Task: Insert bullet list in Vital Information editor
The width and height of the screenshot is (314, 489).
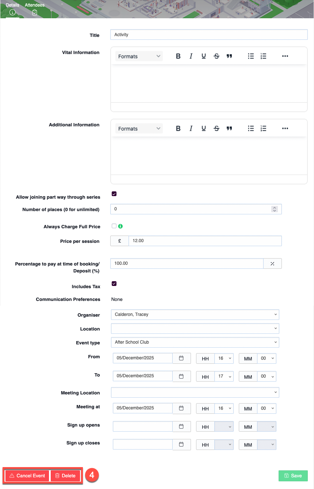Action: point(251,56)
